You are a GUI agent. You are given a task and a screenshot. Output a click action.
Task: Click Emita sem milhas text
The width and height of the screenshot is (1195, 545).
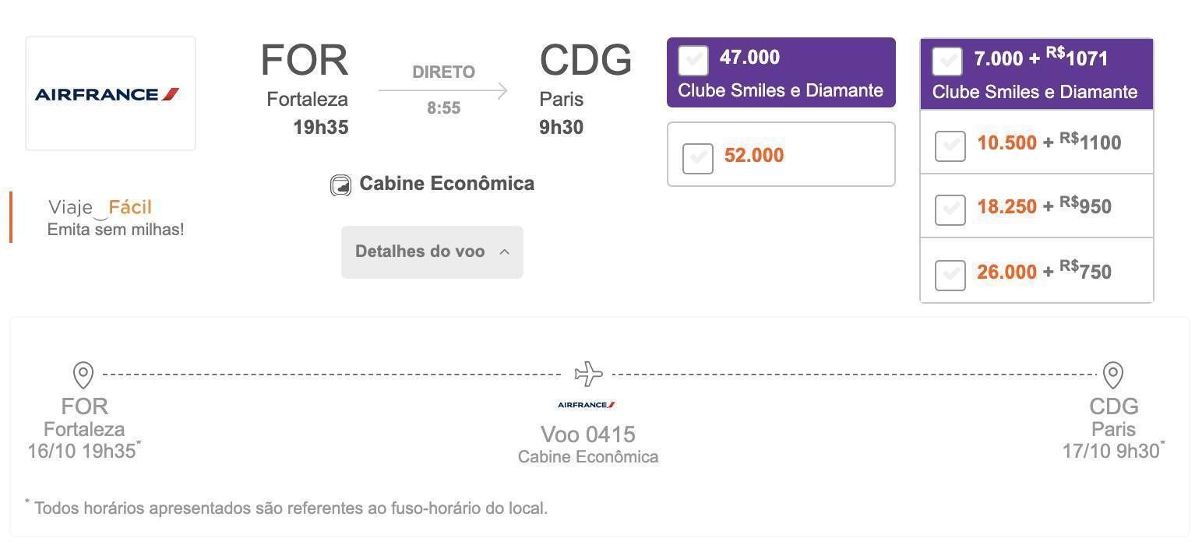coord(116,230)
